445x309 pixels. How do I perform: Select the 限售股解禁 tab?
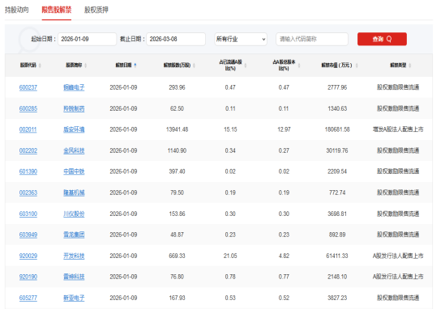57,10
